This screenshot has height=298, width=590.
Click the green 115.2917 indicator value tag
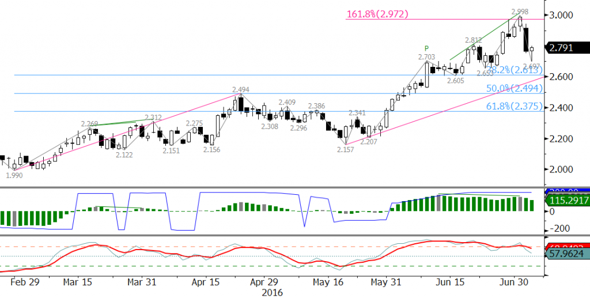(x=566, y=202)
